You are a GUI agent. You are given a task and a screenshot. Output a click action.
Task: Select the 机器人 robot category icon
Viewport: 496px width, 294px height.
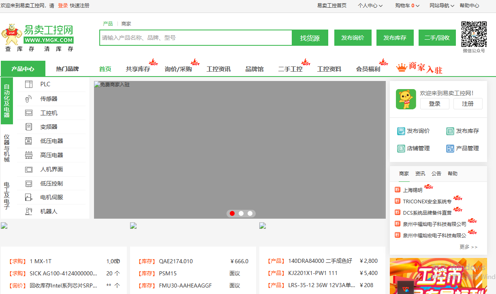pyautogui.click(x=28, y=211)
